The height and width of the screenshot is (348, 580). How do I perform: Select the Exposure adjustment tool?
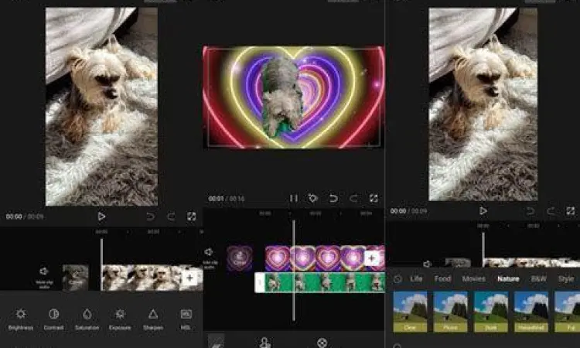pyautogui.click(x=120, y=319)
